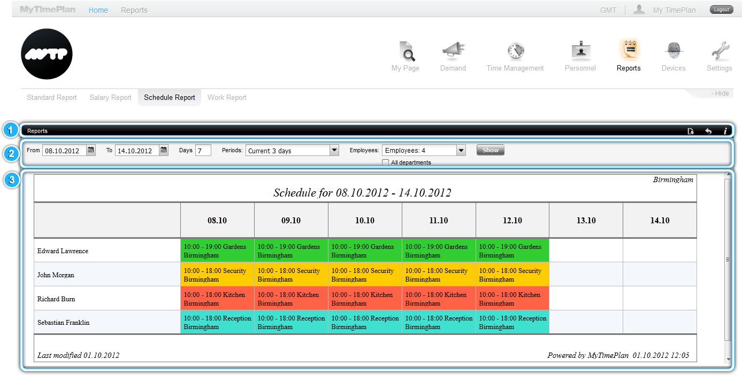
Task: Click Richard Burn row name
Action: (x=56, y=299)
